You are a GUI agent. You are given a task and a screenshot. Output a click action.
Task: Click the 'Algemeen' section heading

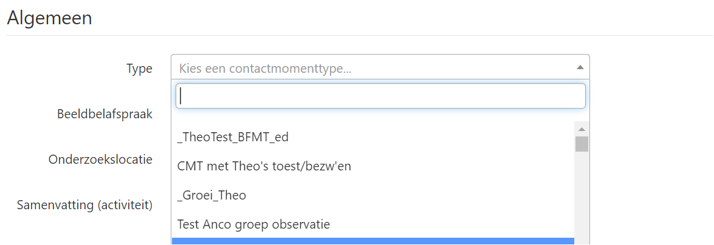tap(49, 18)
